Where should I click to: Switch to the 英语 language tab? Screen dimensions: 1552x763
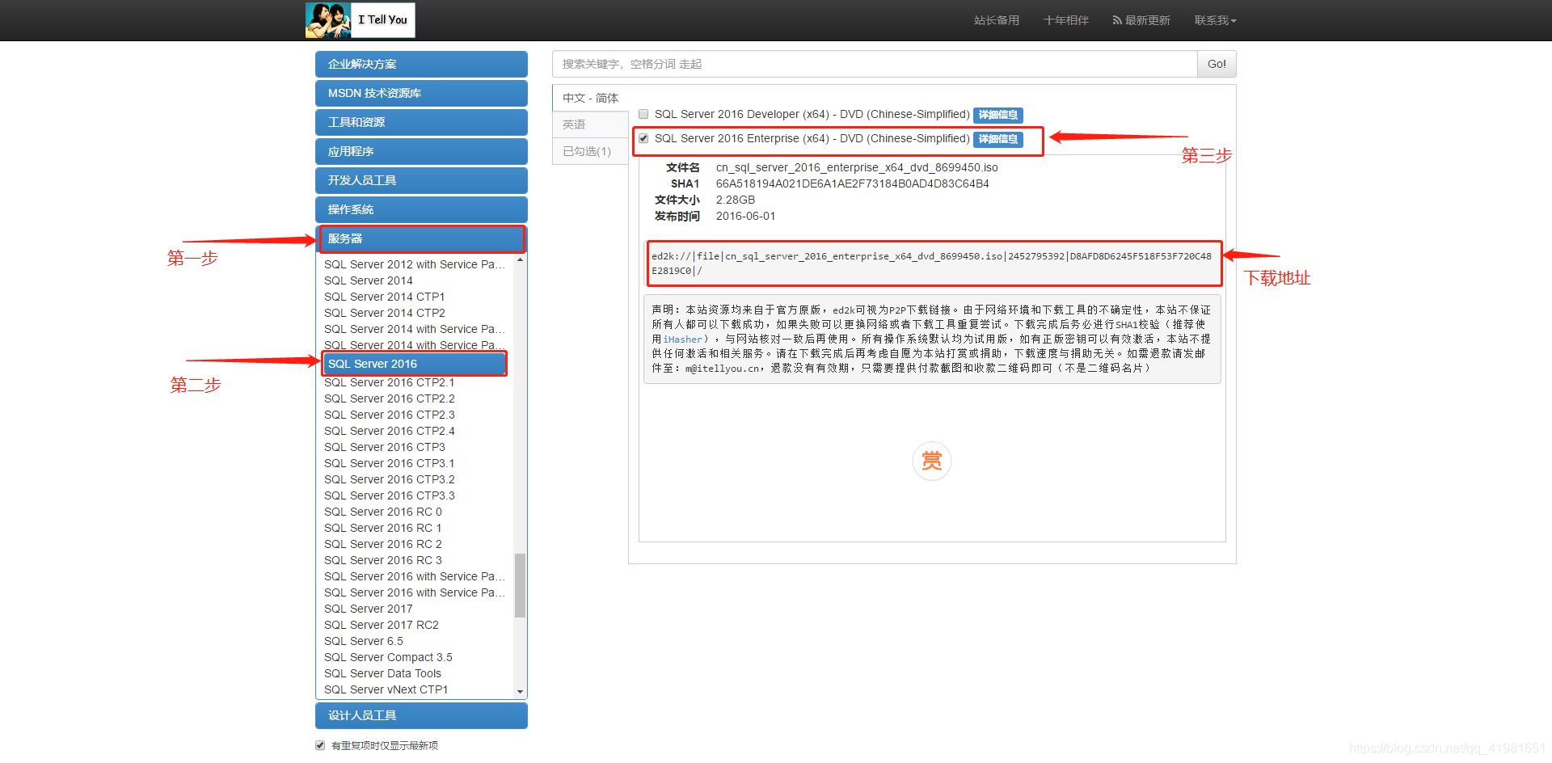[x=590, y=124]
